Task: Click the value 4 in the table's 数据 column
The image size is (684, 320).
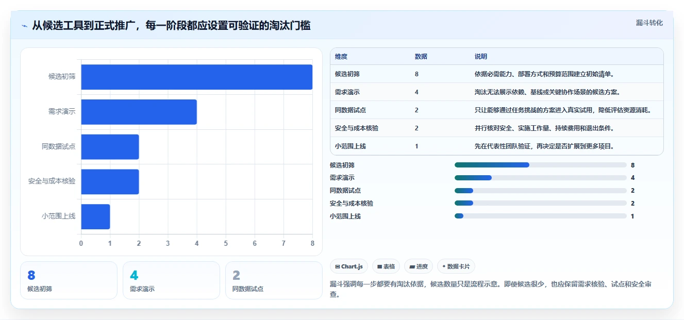Action: coord(416,92)
